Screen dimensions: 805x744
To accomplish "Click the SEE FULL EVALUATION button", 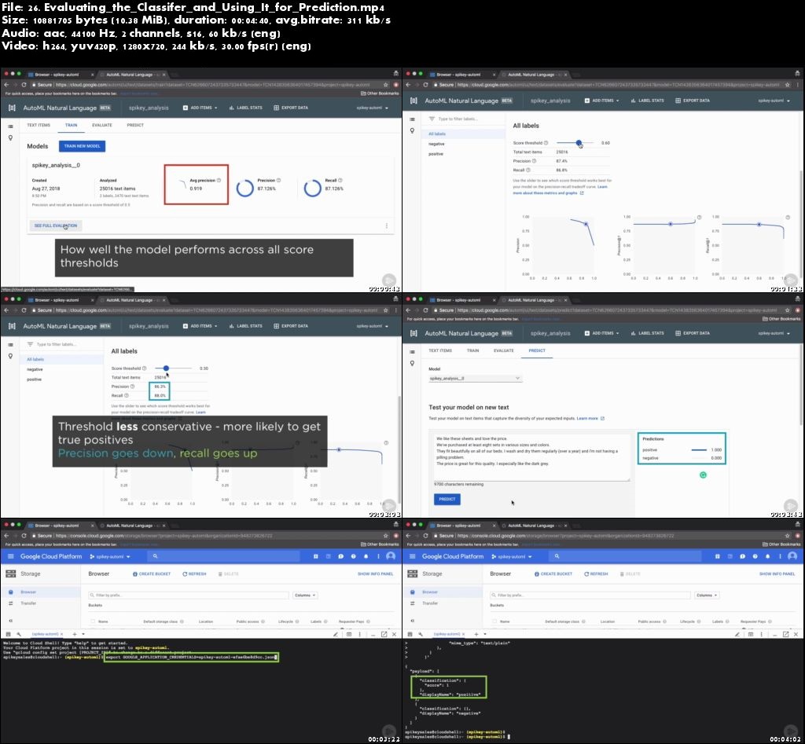I will tap(55, 225).
